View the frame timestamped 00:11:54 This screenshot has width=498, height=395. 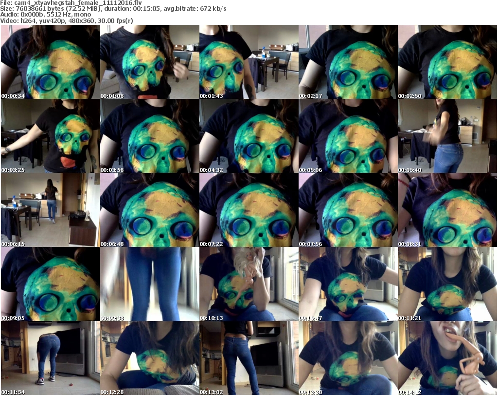tap(51, 358)
